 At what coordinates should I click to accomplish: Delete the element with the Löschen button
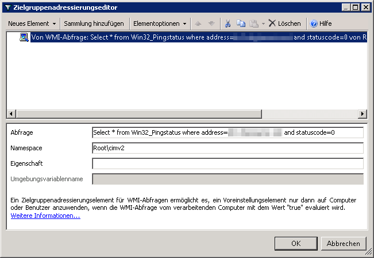click(x=284, y=24)
